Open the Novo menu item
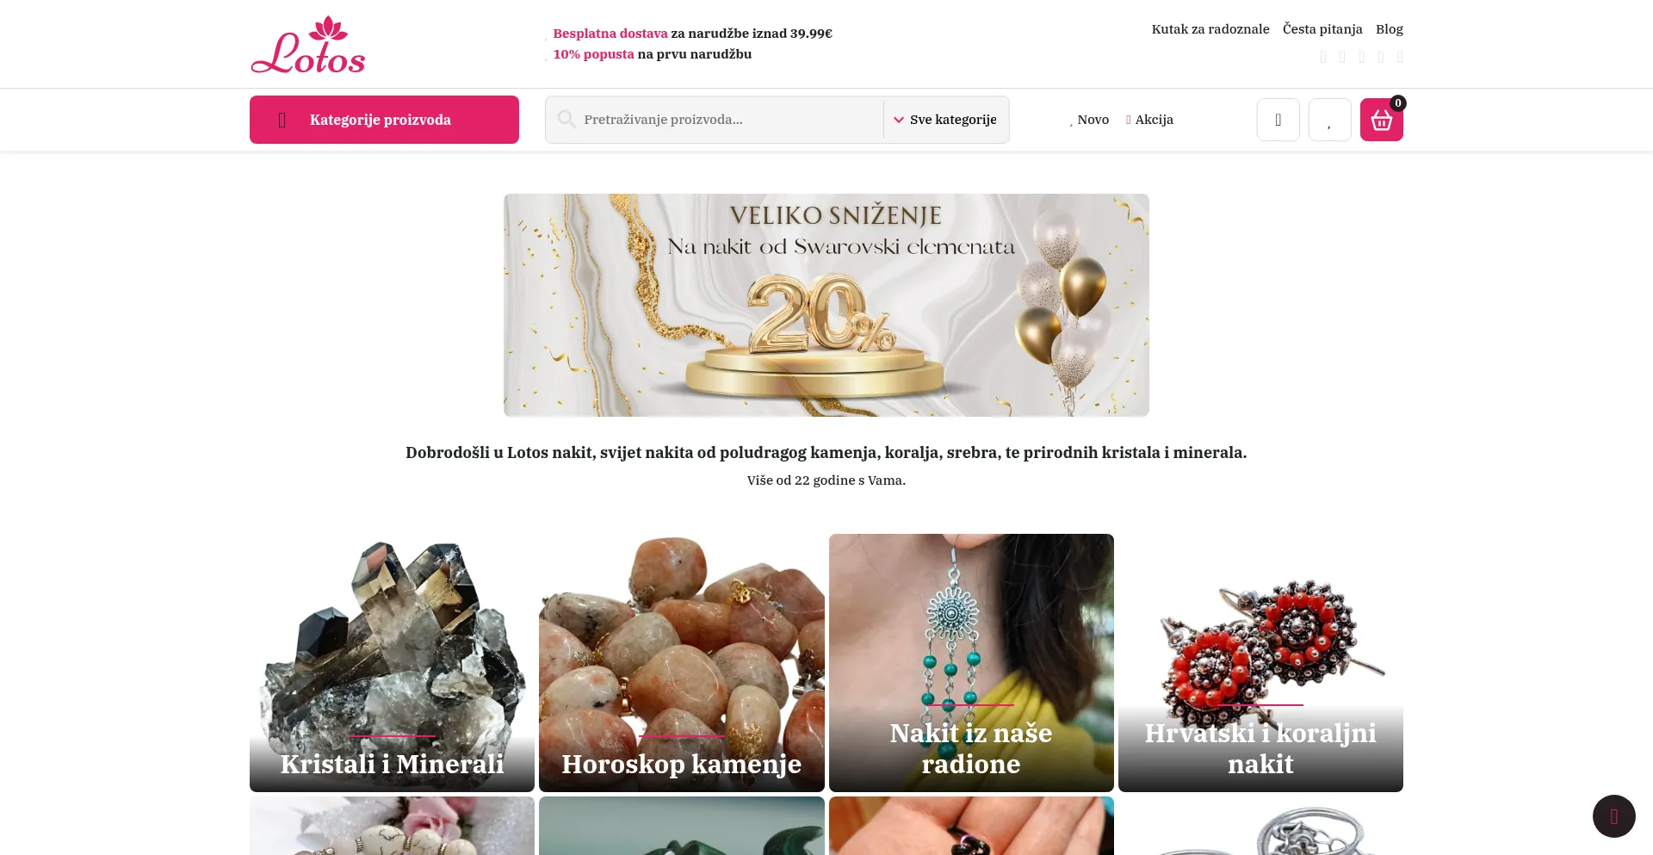 (1089, 120)
